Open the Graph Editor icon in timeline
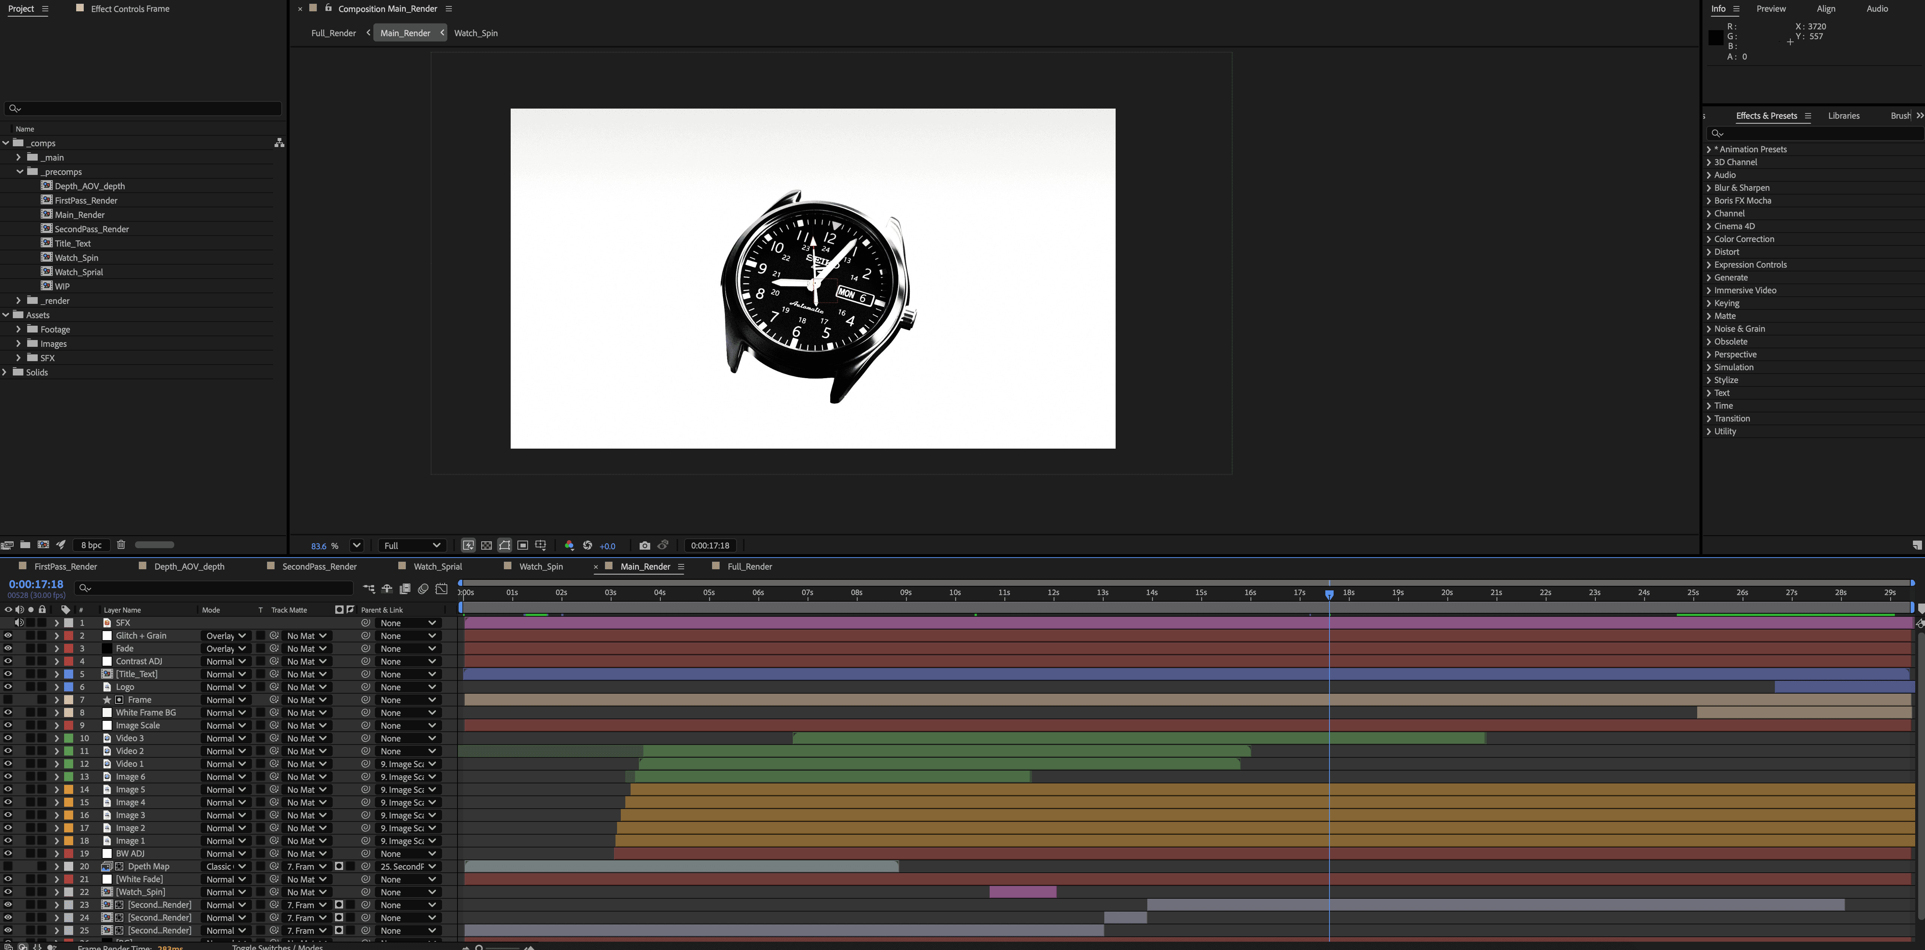This screenshot has width=1925, height=950. pos(442,588)
